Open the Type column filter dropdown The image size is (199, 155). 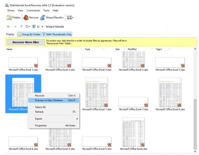(103, 49)
